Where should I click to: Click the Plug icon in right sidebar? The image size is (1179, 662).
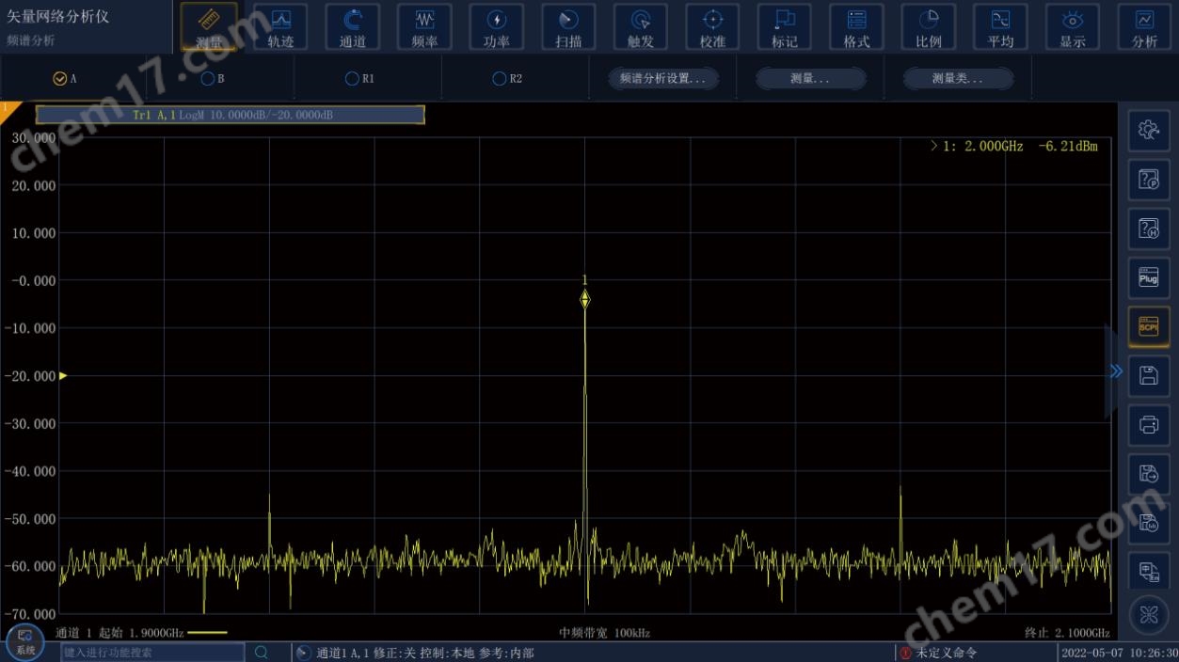[x=1148, y=277]
